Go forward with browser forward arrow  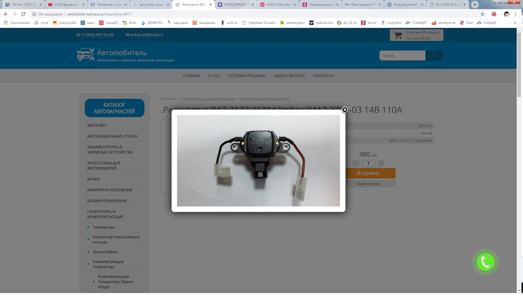pos(15,14)
